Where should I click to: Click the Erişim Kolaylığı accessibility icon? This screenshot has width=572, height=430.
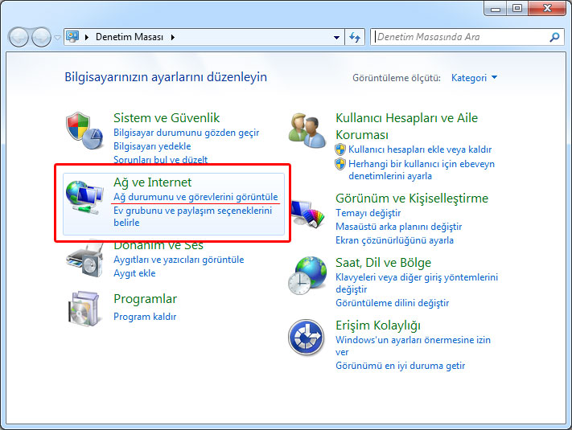(x=307, y=338)
